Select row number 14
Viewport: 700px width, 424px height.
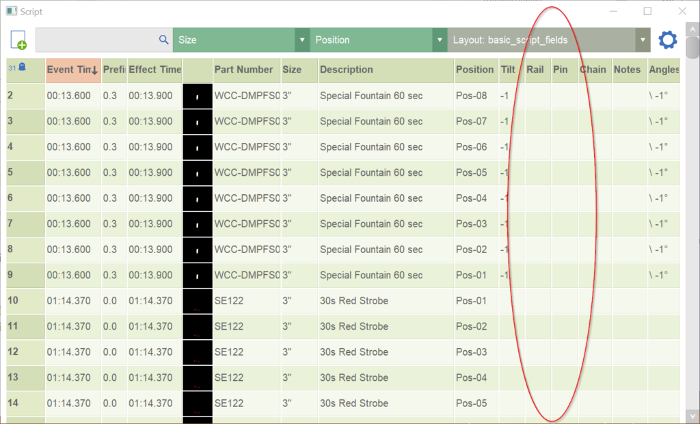tap(25, 403)
